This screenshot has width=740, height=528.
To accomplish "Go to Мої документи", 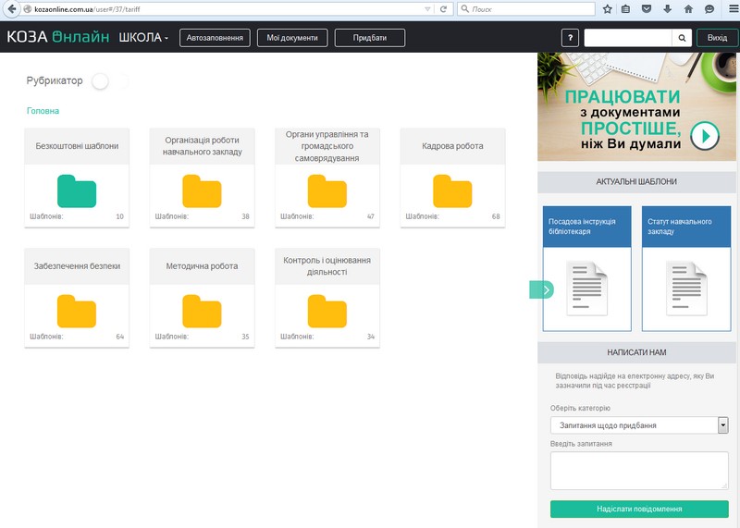I will (291, 38).
